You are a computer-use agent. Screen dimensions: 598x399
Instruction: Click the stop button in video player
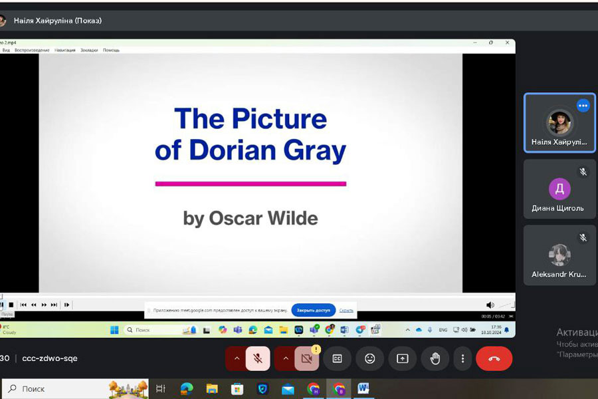(x=11, y=305)
